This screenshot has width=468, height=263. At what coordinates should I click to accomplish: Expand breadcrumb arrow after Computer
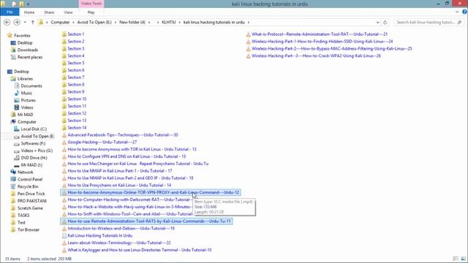point(73,23)
